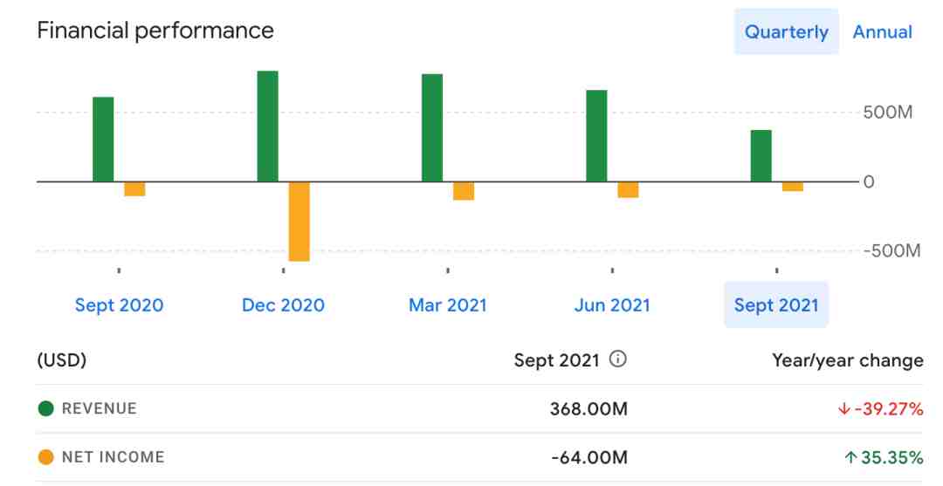Viewport: 943px width, 486px height.
Task: Click the Mar 2021 green revenue bar
Action: (432, 128)
